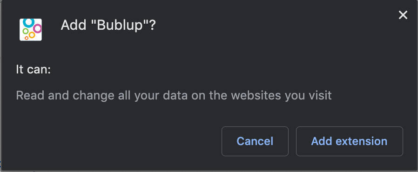418x172 pixels.
Task: Click the green circle in Bublup logo
Action: [26, 31]
